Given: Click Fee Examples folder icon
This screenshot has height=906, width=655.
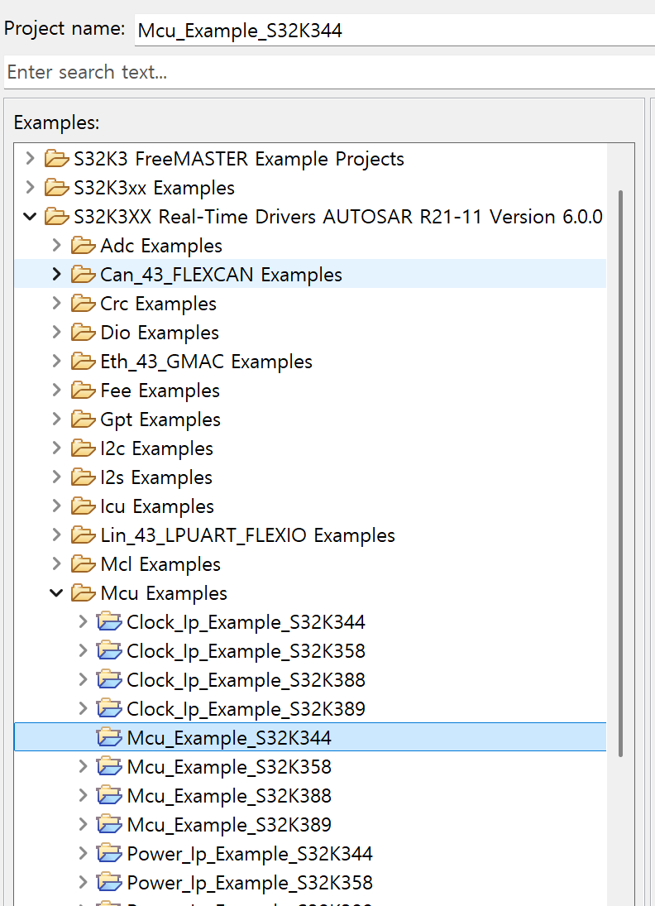Looking at the screenshot, I should [x=84, y=390].
